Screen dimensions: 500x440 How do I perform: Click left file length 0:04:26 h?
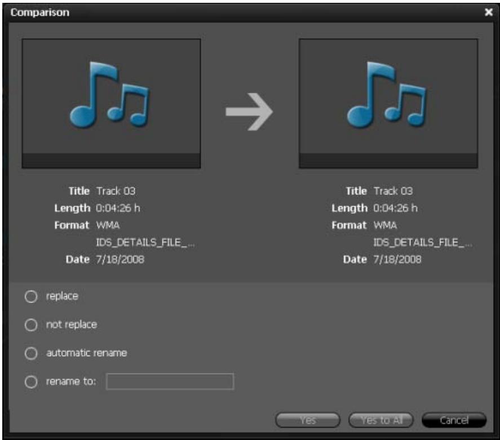tap(118, 208)
